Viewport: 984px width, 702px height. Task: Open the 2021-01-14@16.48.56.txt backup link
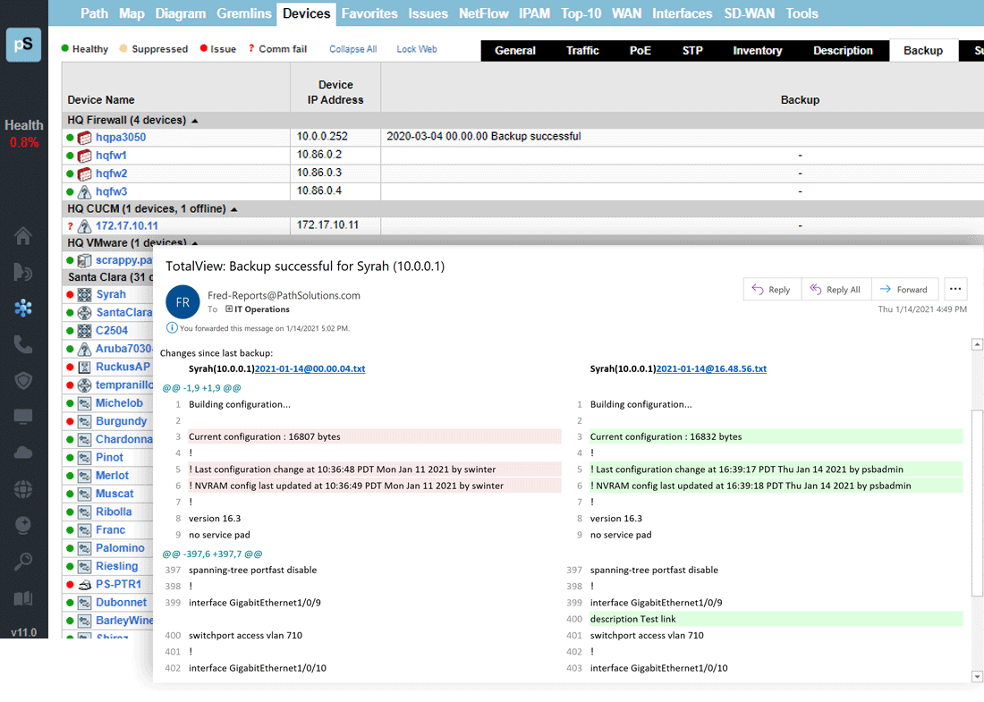click(711, 368)
